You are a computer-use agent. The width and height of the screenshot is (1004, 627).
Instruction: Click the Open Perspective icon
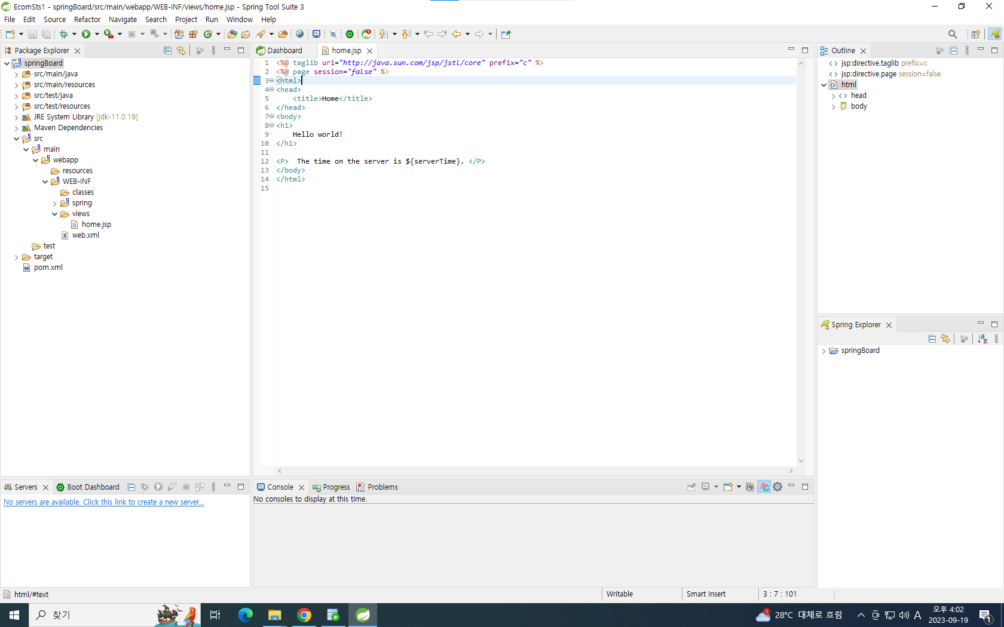(975, 34)
